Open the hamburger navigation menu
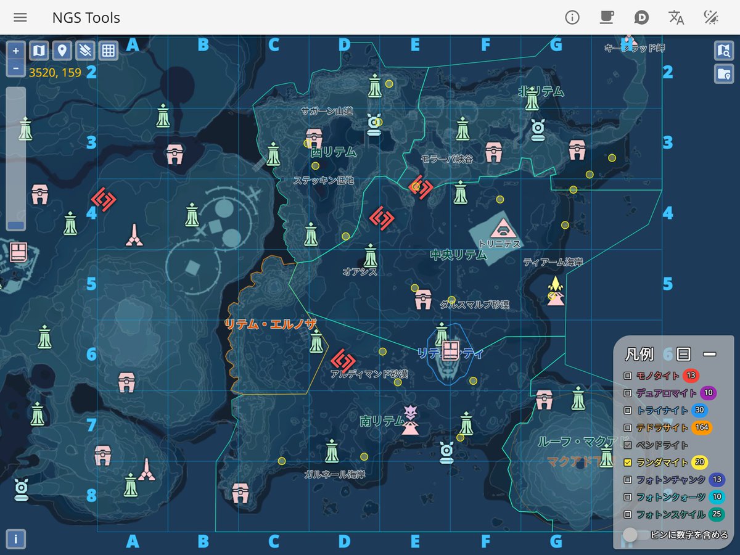The width and height of the screenshot is (740, 555). point(20,17)
